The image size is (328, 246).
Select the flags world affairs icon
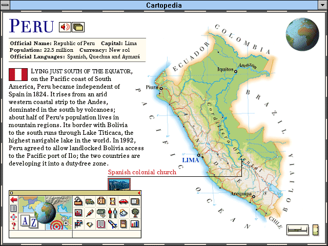[78, 224]
